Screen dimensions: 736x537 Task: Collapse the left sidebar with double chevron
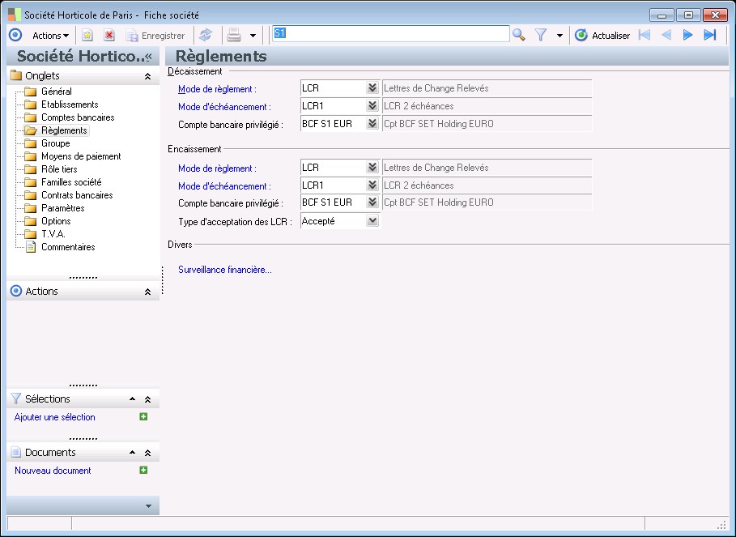click(x=149, y=57)
